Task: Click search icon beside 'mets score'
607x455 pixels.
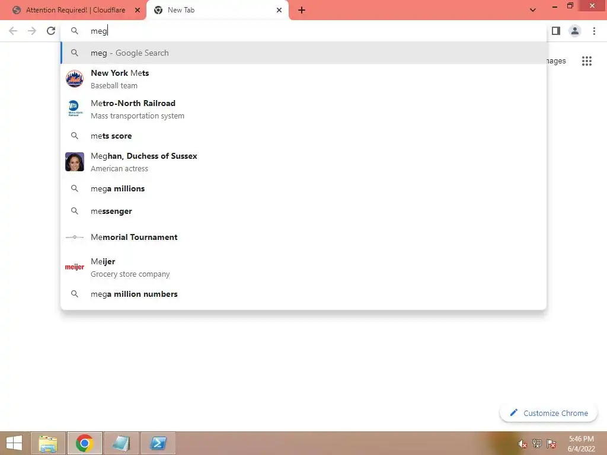Action: coord(75,136)
